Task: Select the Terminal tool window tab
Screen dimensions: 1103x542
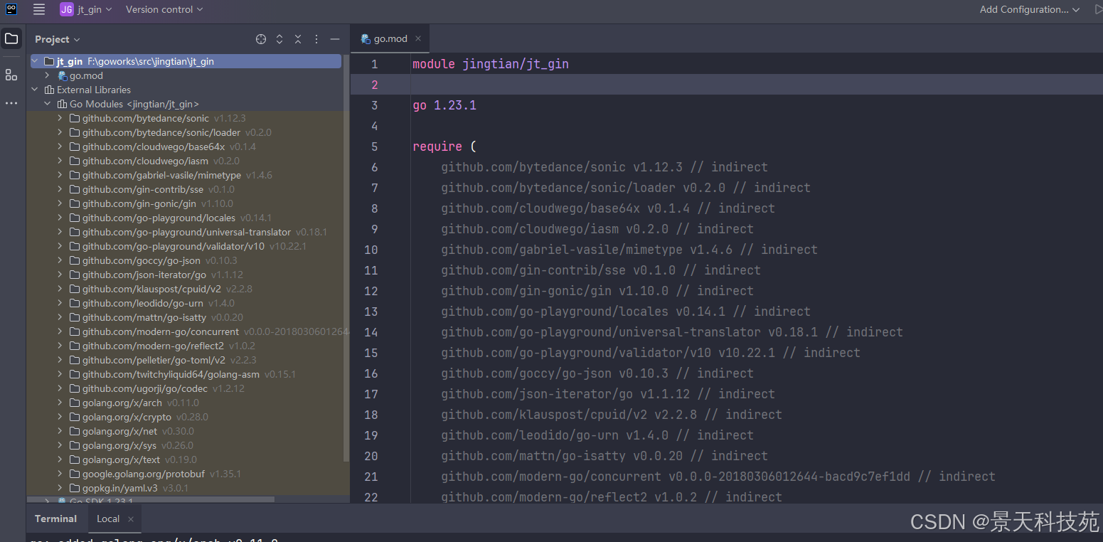Action: click(x=55, y=519)
